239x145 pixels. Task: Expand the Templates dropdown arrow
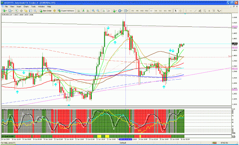128,11
